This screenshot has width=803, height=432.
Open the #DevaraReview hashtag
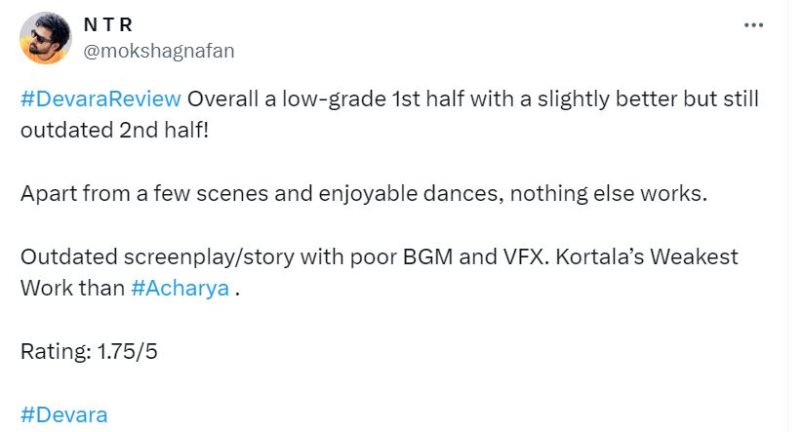pos(100,100)
